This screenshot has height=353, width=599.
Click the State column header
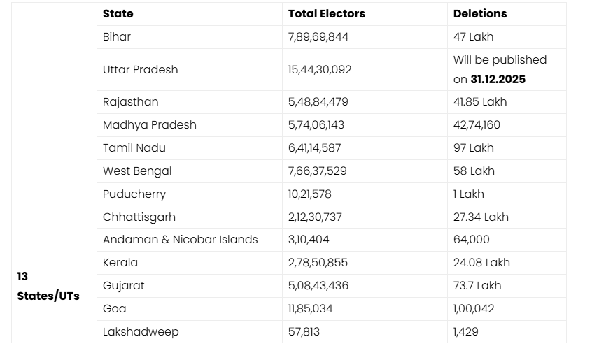pyautogui.click(x=118, y=13)
